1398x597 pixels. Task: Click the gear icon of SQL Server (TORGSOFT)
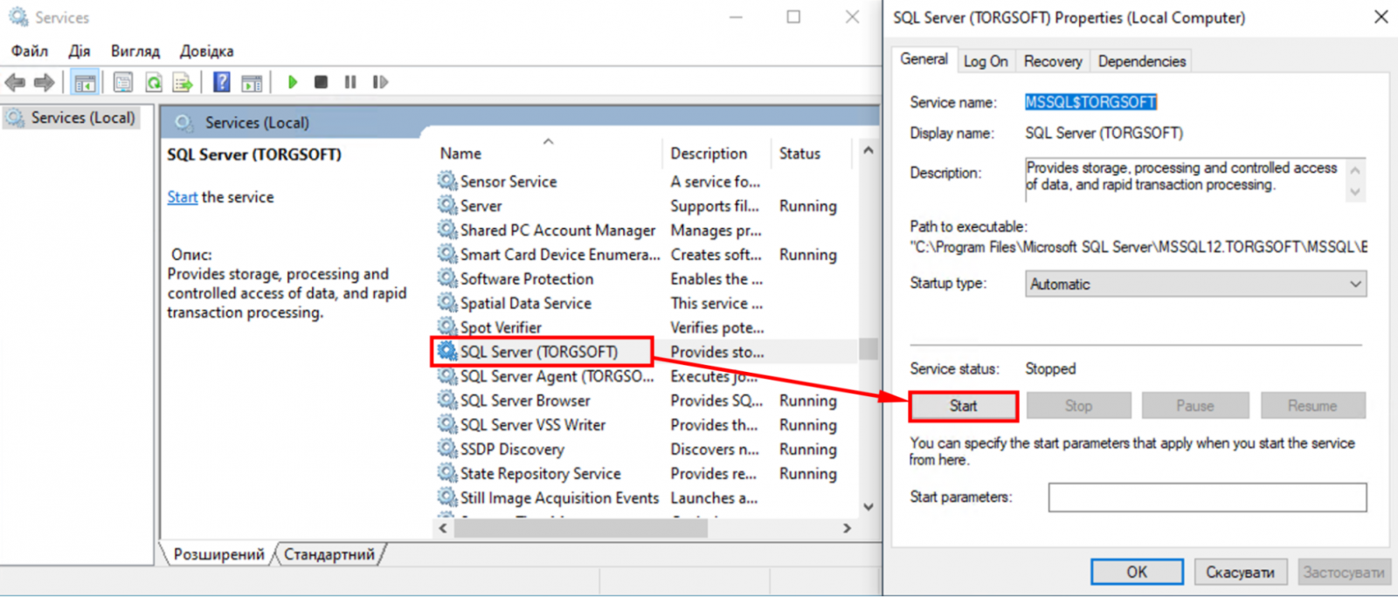point(447,351)
